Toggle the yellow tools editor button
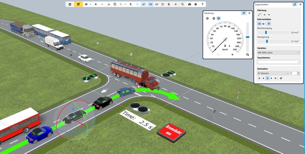305x154 pixels. pyautogui.click(x=78, y=4)
